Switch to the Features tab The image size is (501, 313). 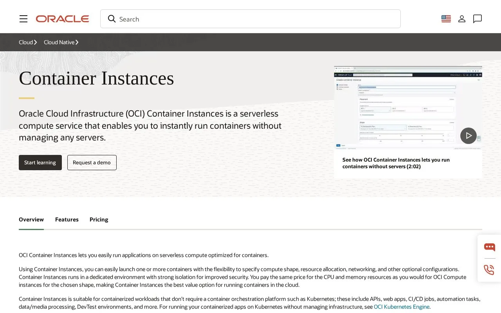pos(67,219)
